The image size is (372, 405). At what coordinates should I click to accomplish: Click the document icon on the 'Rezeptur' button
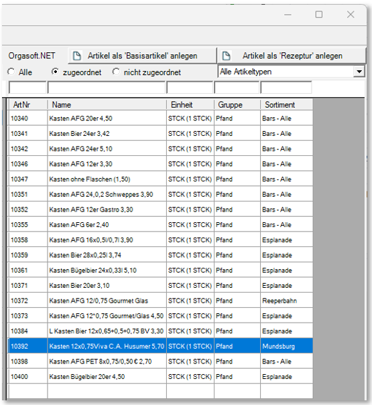pos(226,56)
